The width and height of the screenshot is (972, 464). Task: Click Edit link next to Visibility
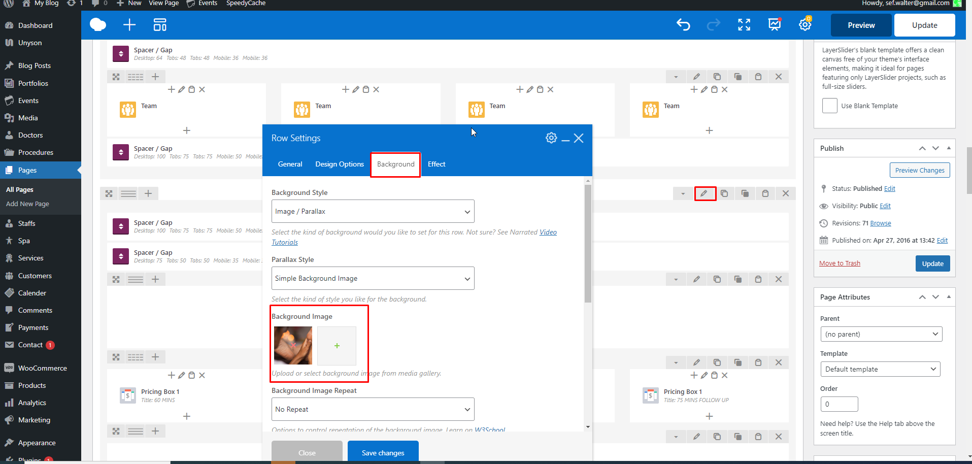click(x=885, y=206)
